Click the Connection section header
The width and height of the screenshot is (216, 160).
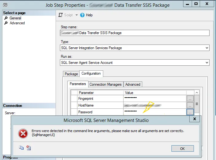pos(29,106)
